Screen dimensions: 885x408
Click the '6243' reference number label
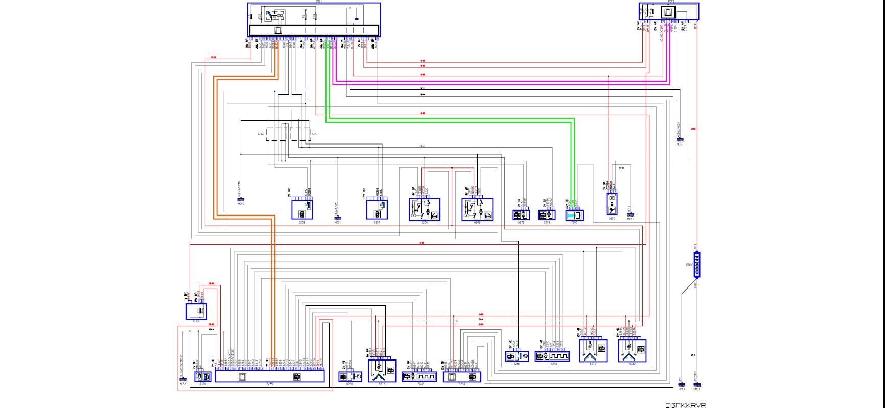click(x=421, y=384)
